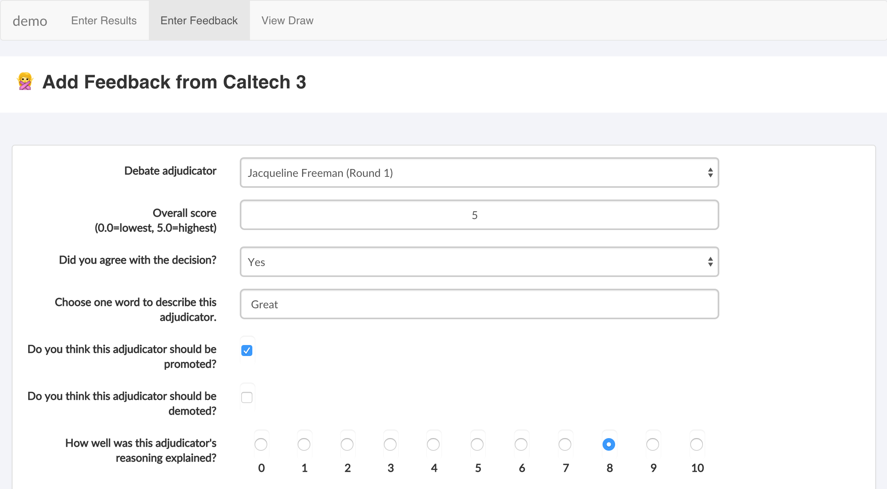The image size is (887, 489).
Task: Click the arrows on the Jacqueline Freeman select box
Action: (710, 173)
